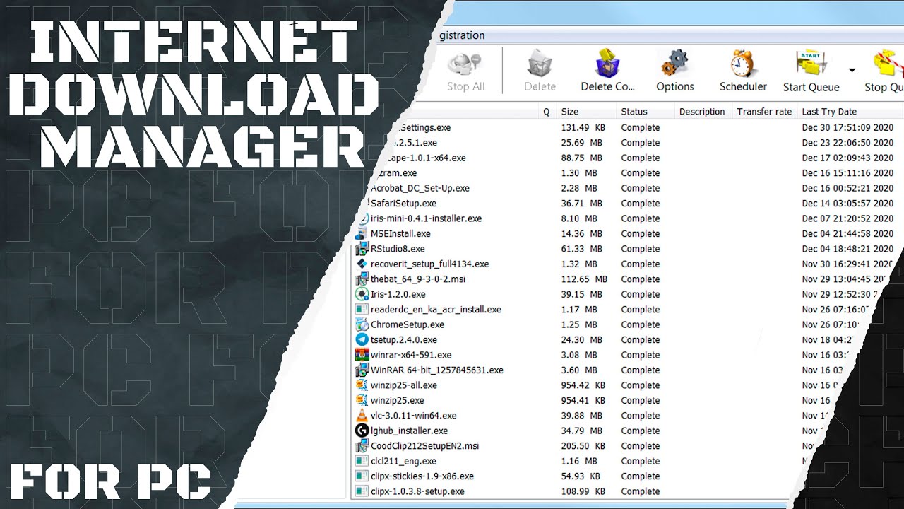Select the winzip25-all.exe file icon

pyautogui.click(x=362, y=385)
